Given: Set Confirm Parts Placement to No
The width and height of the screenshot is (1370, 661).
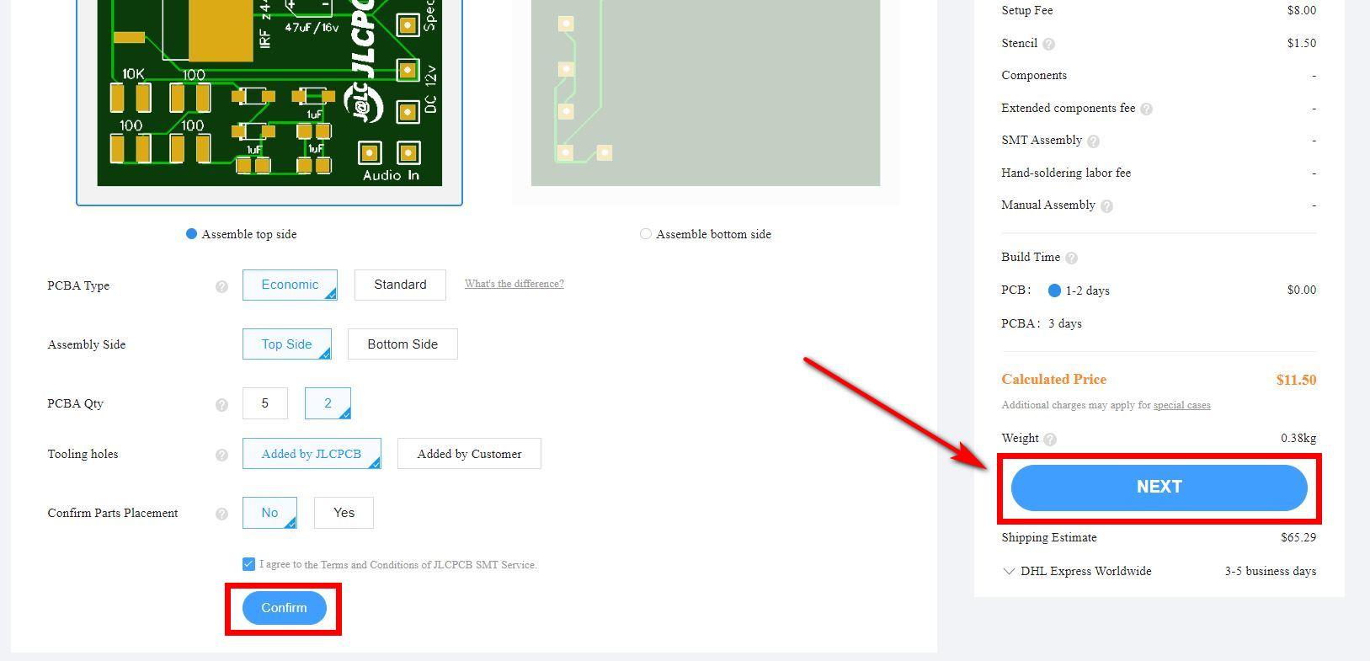Looking at the screenshot, I should (269, 513).
